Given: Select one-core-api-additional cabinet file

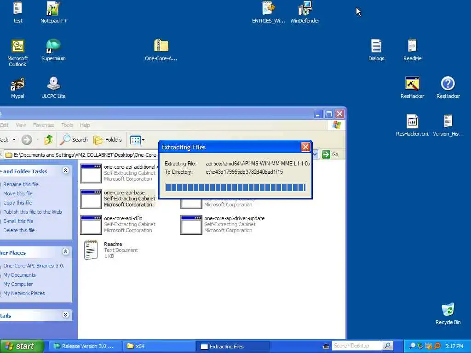Looking at the screenshot, I should tap(119, 173).
